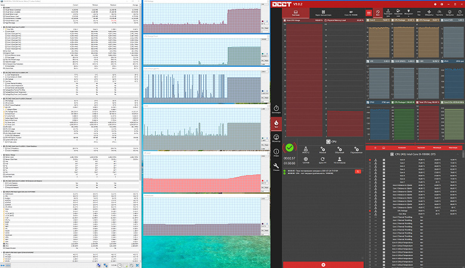Viewport: 465px width, 268px height.
Task: Collapse the CPU Enhanced sensor group in HWiNFO
Action: click(x=2, y=99)
